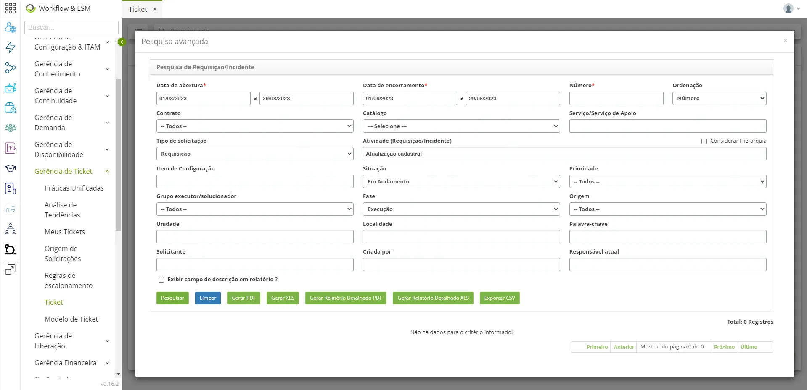This screenshot has height=390, width=807.
Task: Expand the Tipo de solicitação dropdown
Action: [x=255, y=154]
